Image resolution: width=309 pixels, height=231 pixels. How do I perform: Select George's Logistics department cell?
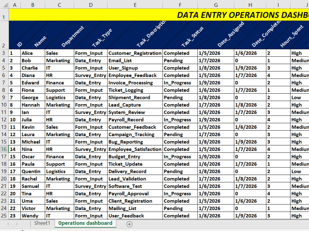(x=59, y=97)
